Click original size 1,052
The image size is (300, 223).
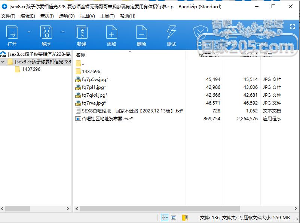[x=252, y=111]
